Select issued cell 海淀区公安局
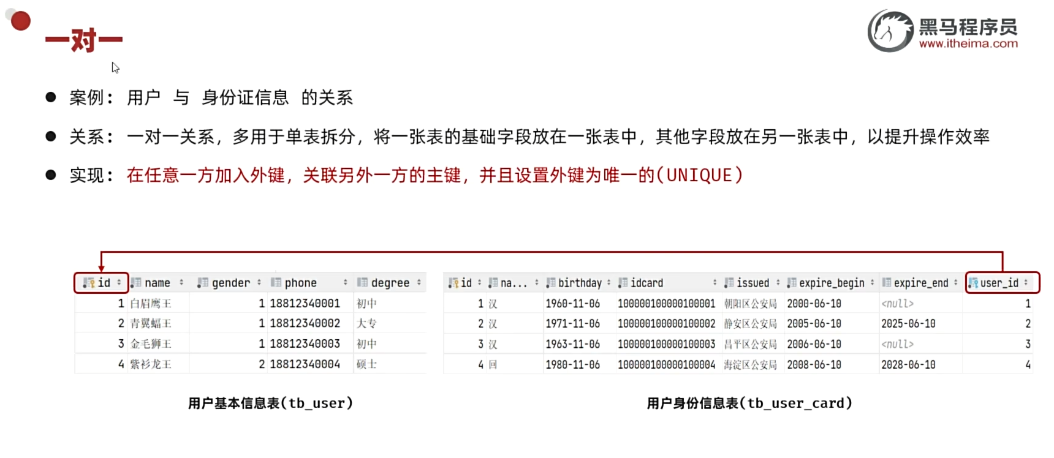Image resolution: width=1054 pixels, height=458 pixels. pos(750,365)
